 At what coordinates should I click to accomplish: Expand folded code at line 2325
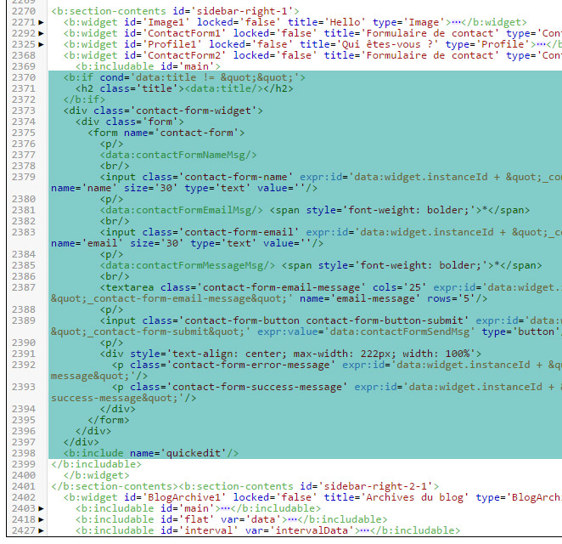click(42, 44)
